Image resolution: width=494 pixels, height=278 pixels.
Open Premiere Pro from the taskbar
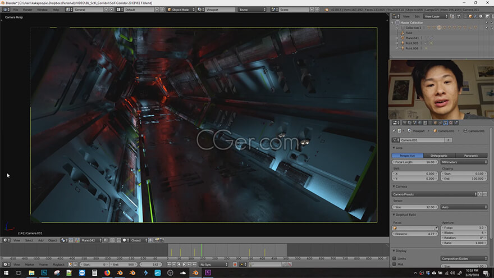pyautogui.click(x=208, y=272)
